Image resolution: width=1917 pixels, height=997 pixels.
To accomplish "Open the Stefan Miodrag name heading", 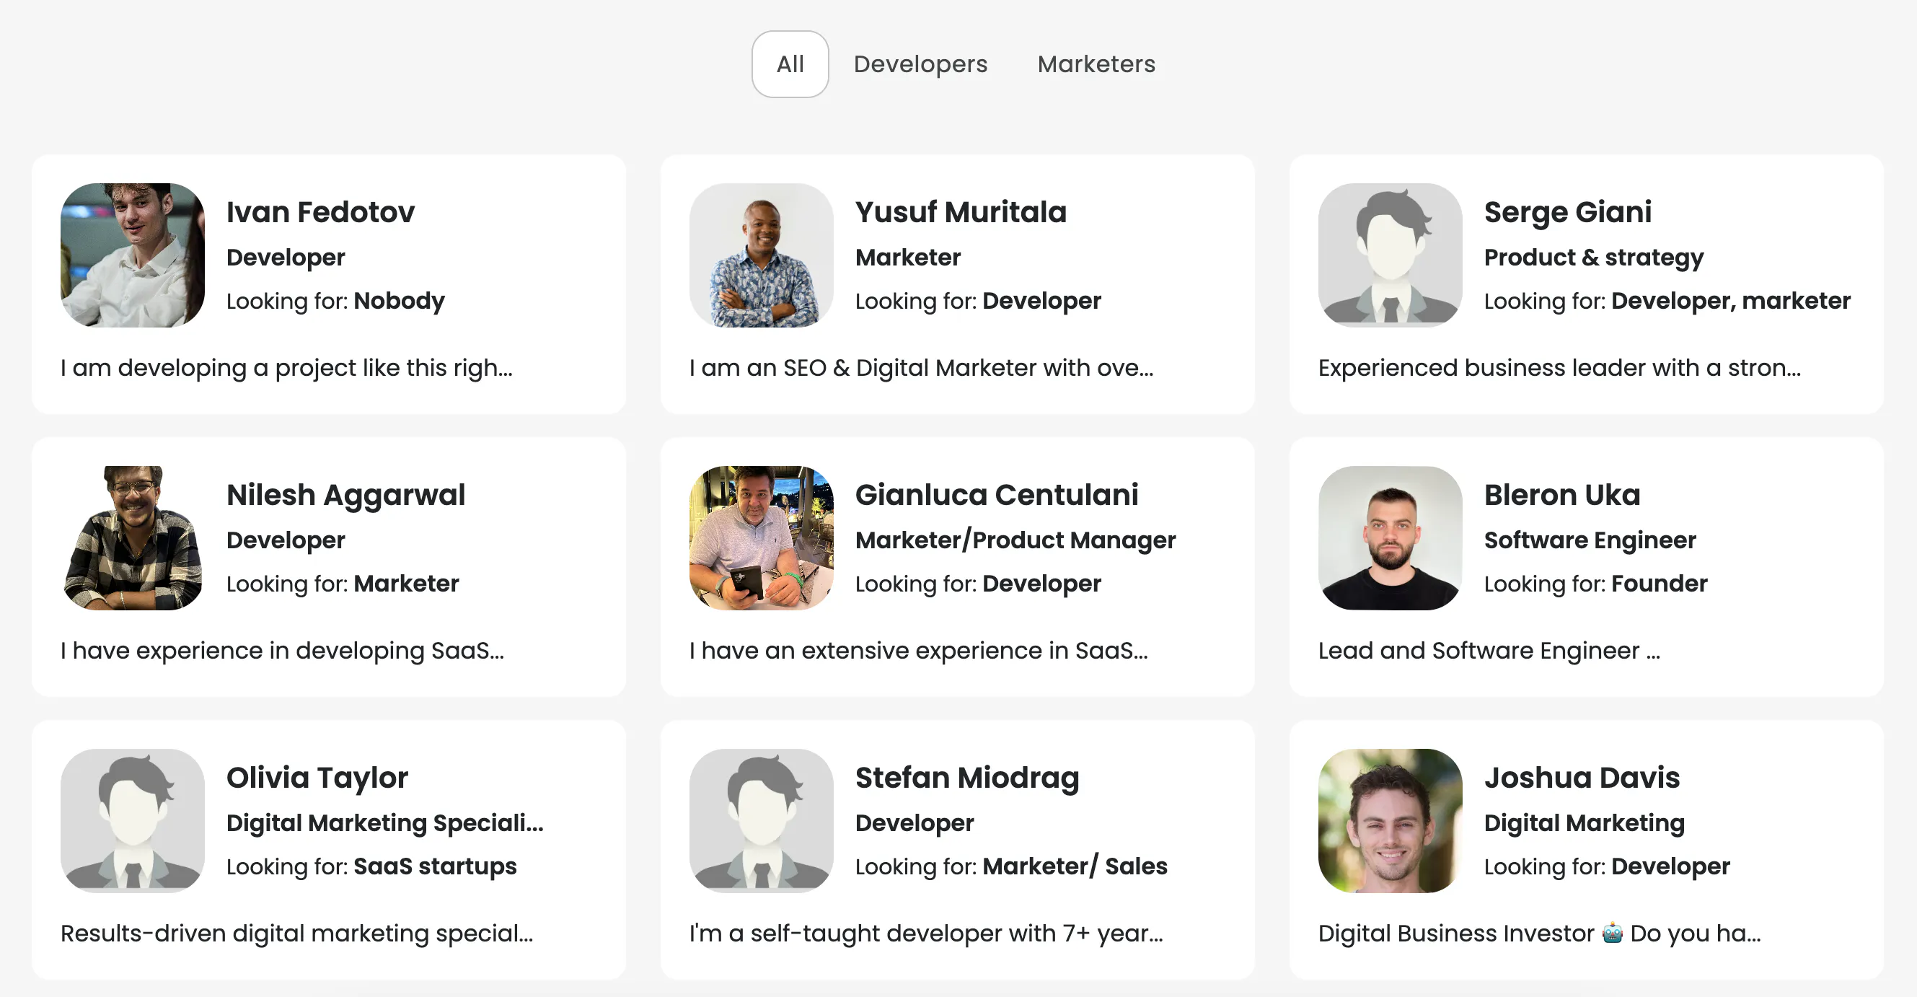I will coord(966,778).
